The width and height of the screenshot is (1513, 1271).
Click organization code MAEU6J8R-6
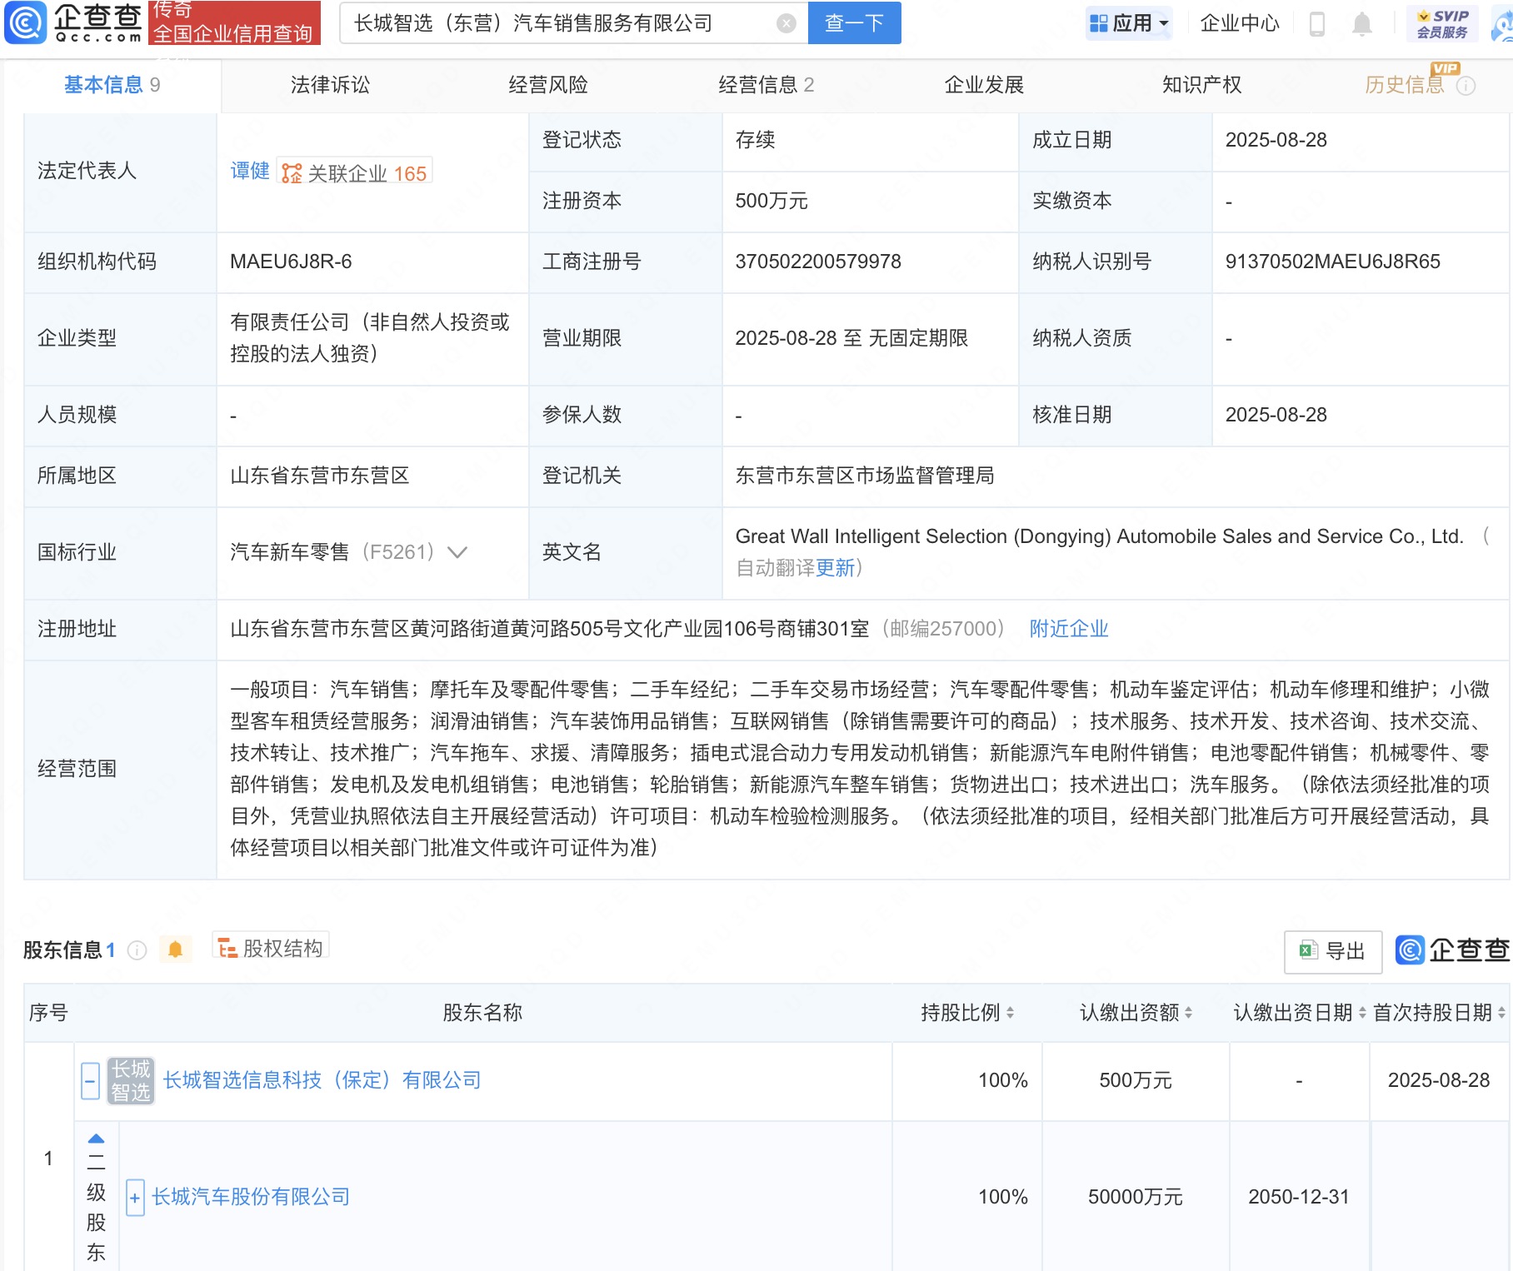tap(291, 262)
